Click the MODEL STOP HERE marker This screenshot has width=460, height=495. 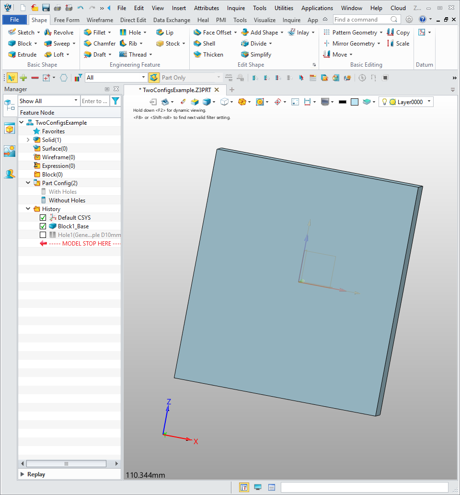tap(80, 243)
